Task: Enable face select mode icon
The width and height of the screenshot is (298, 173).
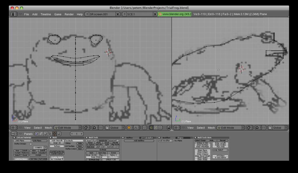Action: point(160,128)
